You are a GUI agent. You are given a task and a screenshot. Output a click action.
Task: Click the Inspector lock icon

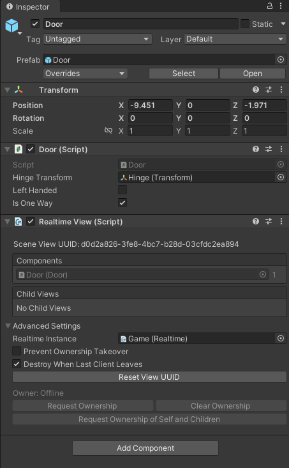coord(270,6)
